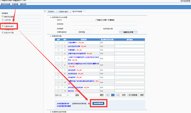Click the 填写项目信息 sidebar icon
Image resolution: width=191 pixels, height=113 pixels.
pyautogui.click(x=3, y=17)
